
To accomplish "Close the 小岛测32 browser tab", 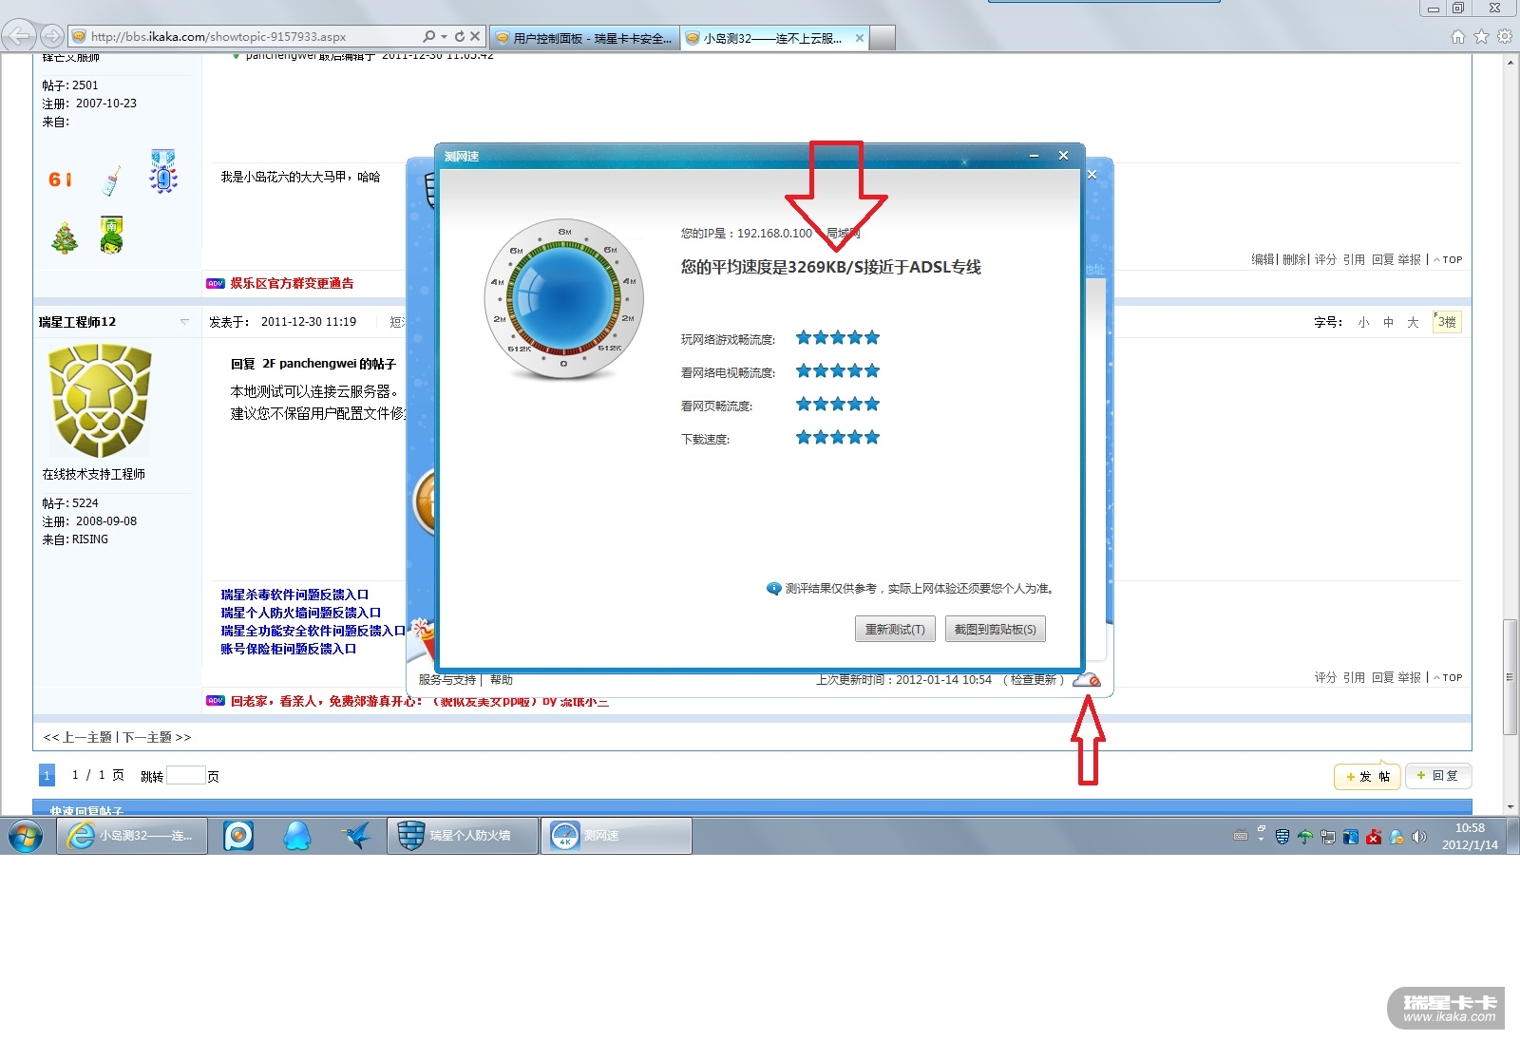I will pos(860,38).
